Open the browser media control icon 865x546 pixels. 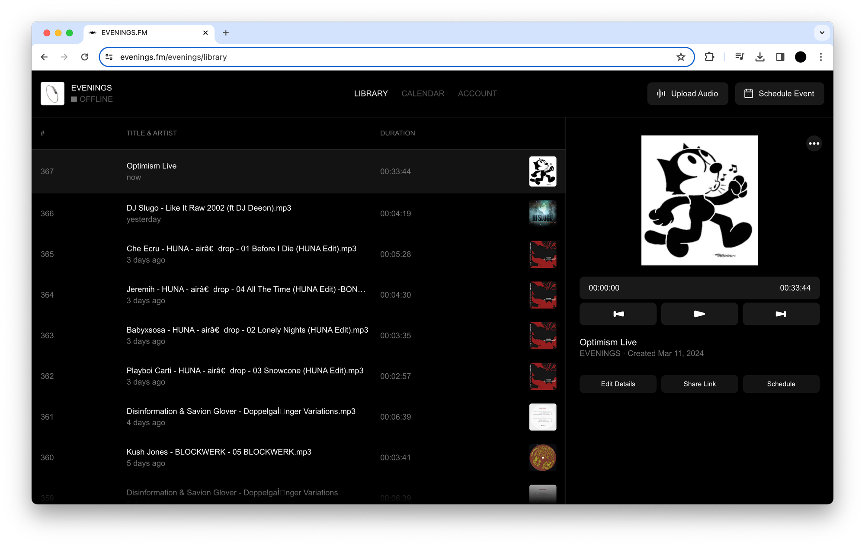click(x=740, y=57)
